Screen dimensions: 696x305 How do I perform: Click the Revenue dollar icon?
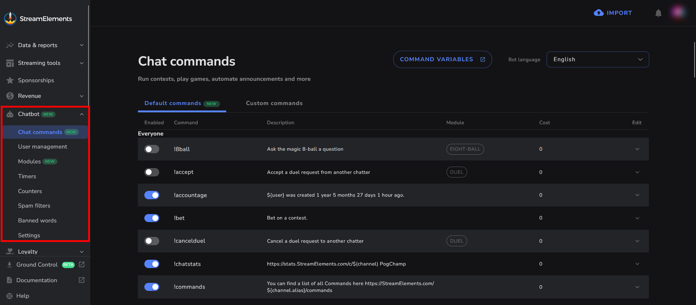[10, 96]
